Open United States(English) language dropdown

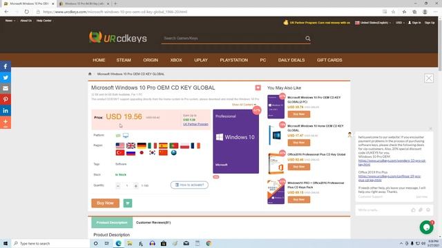pyautogui.click(x=373, y=23)
